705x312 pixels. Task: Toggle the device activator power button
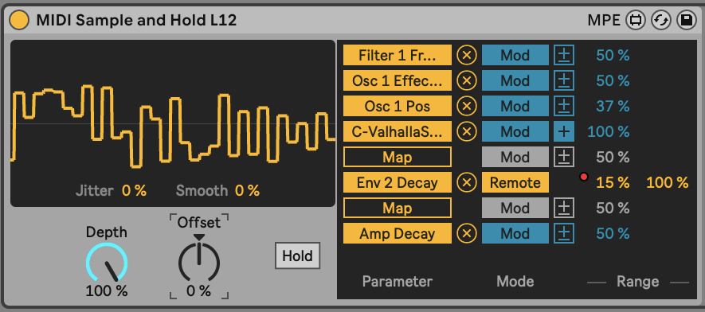[x=19, y=20]
